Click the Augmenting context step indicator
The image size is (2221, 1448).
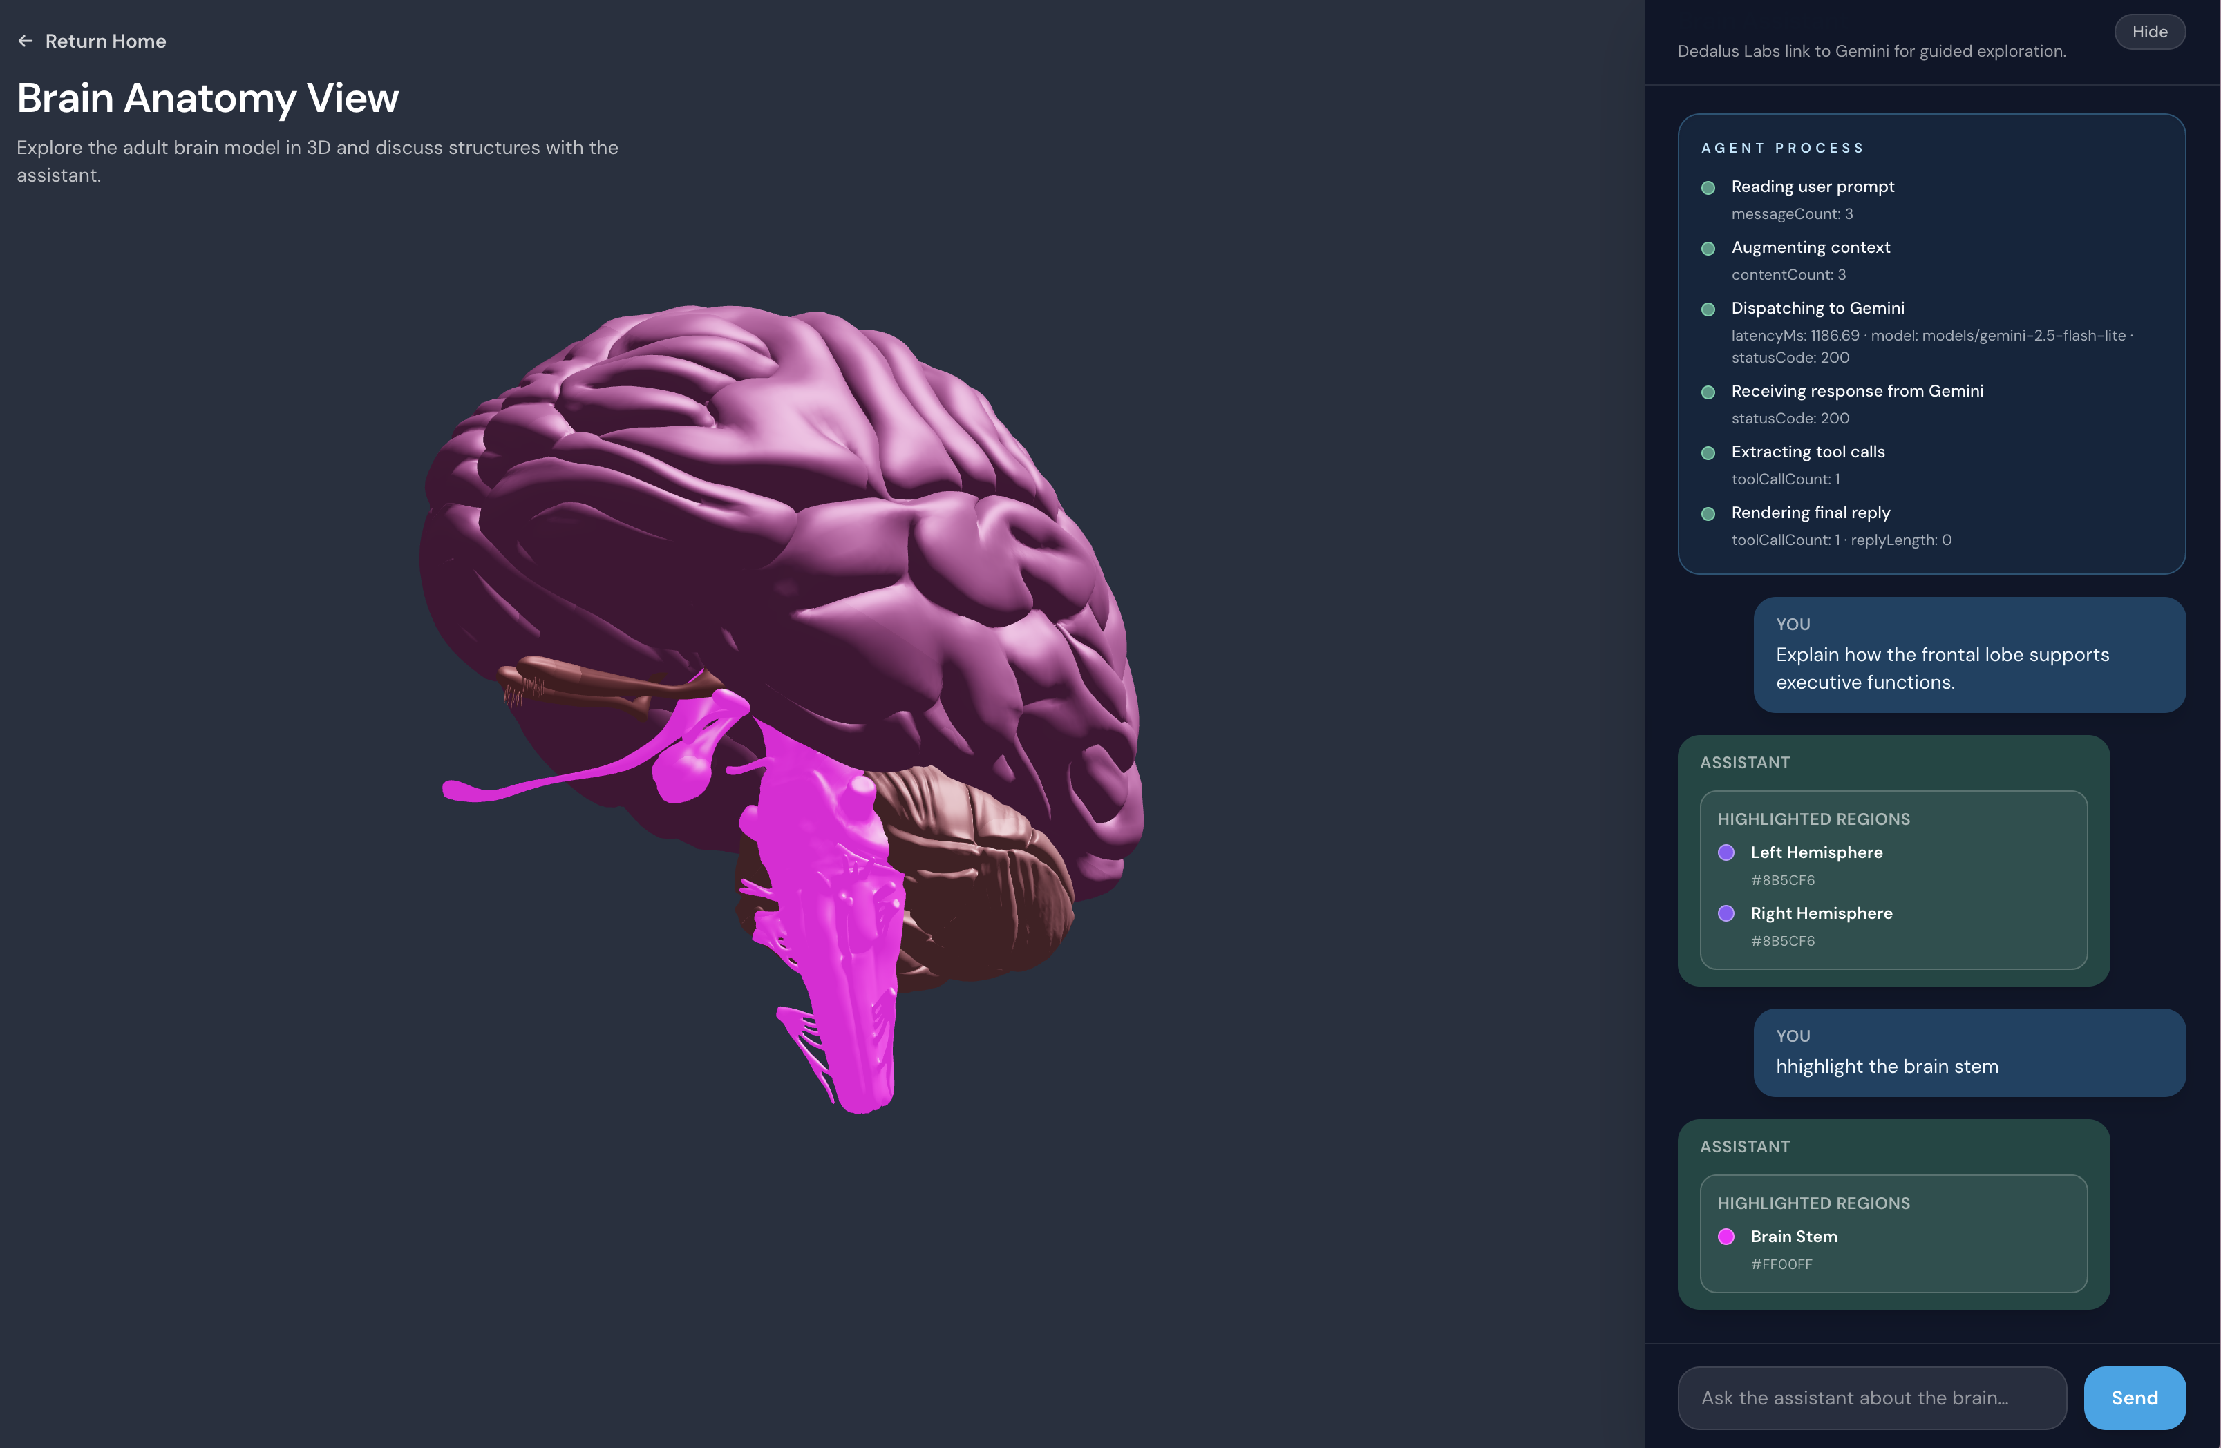1709,248
